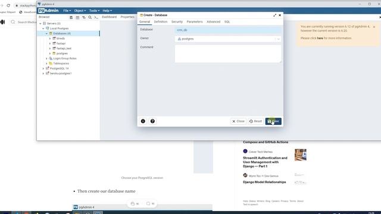Click the Streamlit article thumbnail image
381x214 pixels.
point(301,155)
